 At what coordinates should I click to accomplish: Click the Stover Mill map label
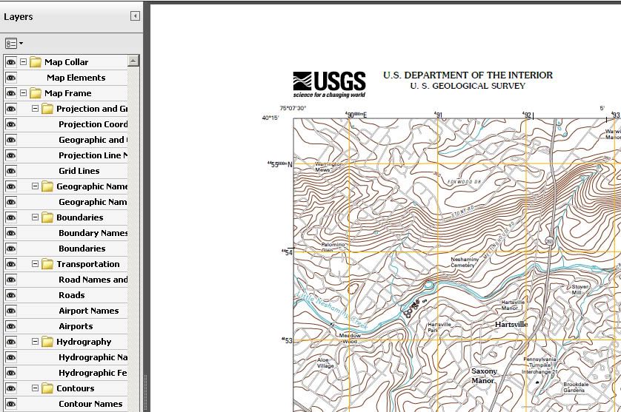click(x=580, y=289)
